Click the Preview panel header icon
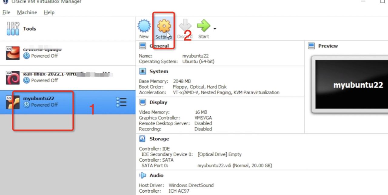 click(311, 46)
